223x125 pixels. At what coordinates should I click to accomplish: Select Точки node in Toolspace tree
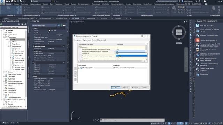pos(10,32)
